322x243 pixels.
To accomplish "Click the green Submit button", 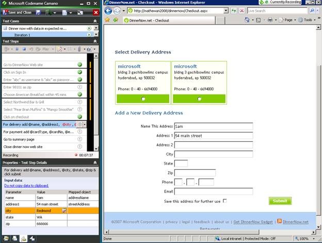I will [x=280, y=201].
